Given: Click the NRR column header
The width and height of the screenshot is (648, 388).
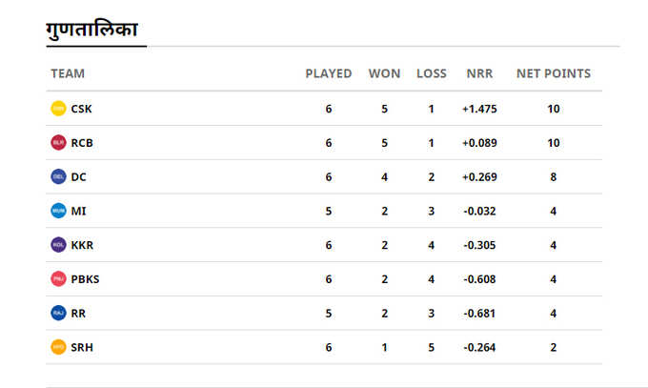Looking at the screenshot, I should (x=479, y=73).
